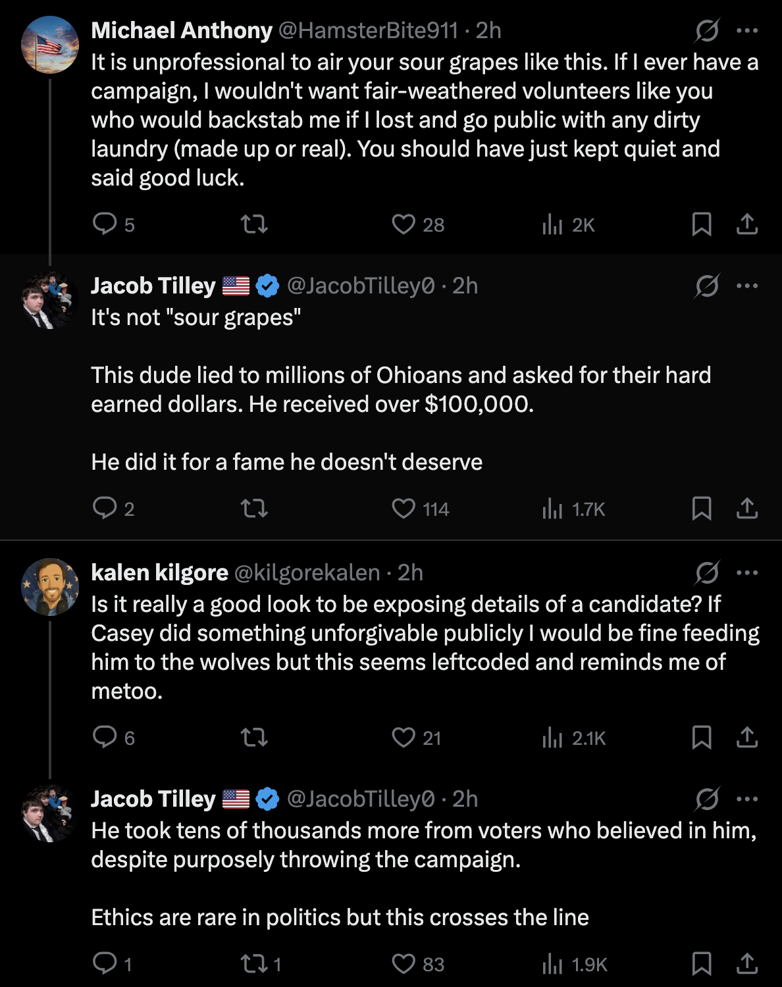The height and width of the screenshot is (987, 782).
Task: Reply to kalen kilgore's metoo tweet
Action: coord(105,737)
